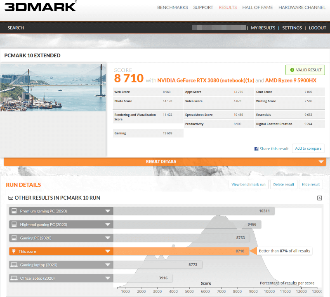Click the bridge benchmark thumbnail image

pyautogui.click(x=53, y=87)
